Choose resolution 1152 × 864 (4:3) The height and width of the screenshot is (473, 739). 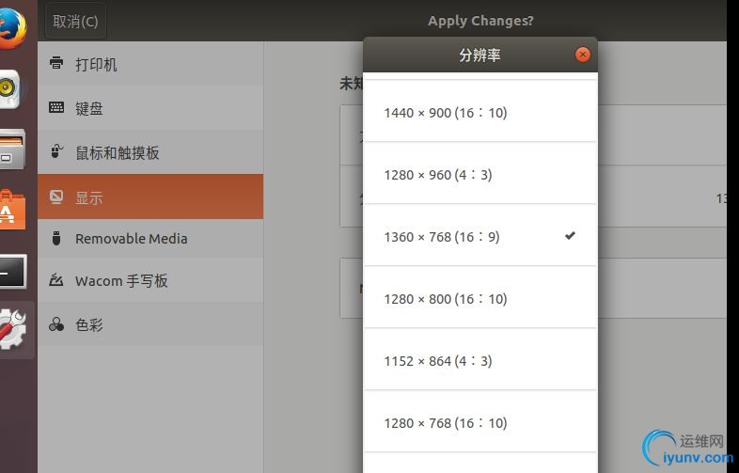pyautogui.click(x=480, y=360)
